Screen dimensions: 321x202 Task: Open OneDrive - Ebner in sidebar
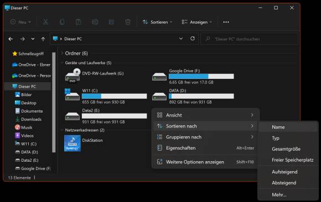coord(31,65)
